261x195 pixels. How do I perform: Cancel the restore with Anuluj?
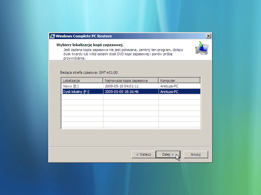click(196, 154)
